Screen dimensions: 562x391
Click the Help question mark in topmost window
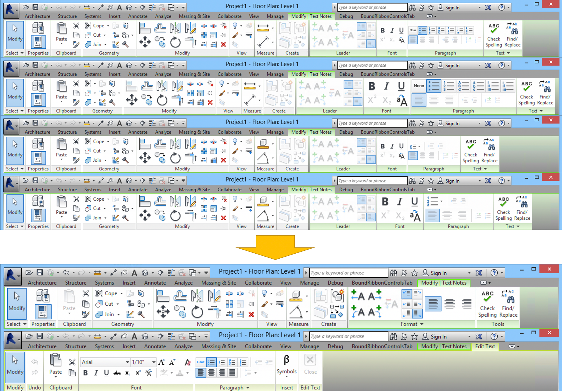(502, 8)
